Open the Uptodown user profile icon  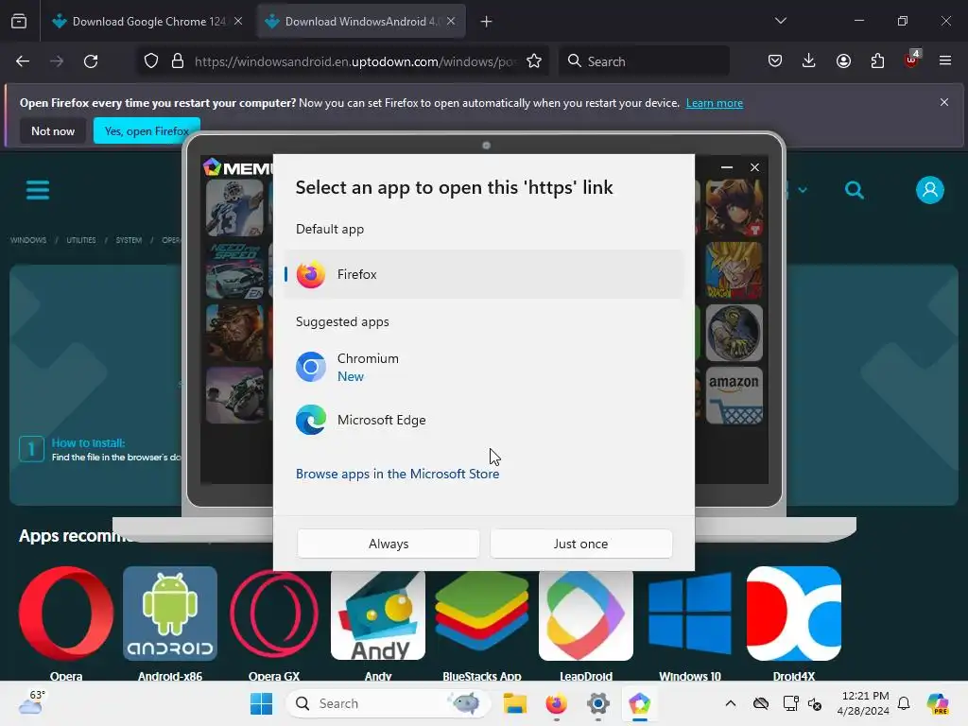click(x=930, y=190)
